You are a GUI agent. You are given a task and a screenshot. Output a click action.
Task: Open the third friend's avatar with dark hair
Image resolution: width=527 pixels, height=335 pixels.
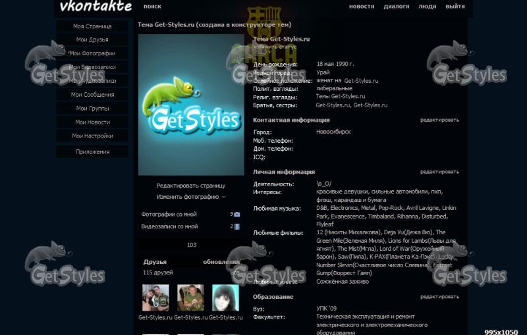point(225,297)
